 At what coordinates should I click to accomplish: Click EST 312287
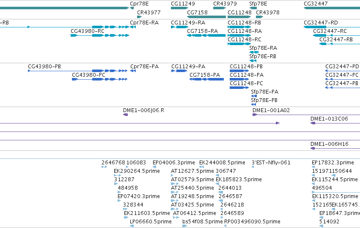116,184
